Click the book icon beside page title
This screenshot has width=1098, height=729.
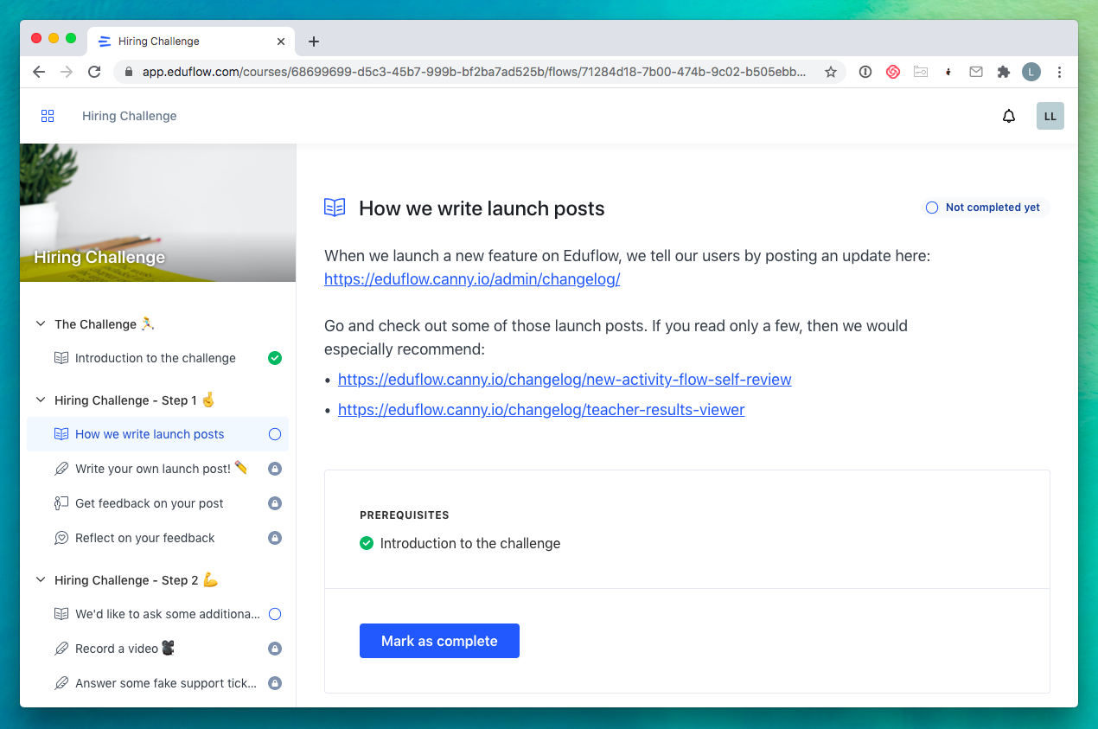click(x=335, y=208)
